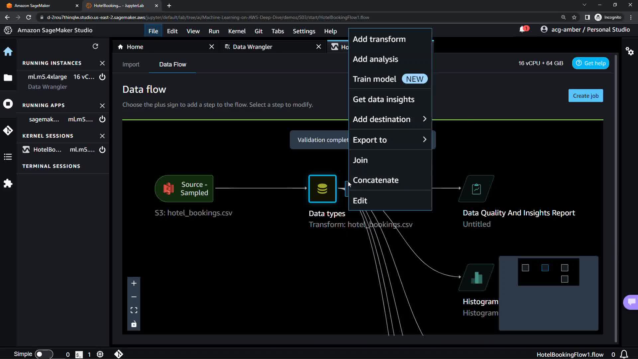Image resolution: width=638 pixels, height=359 pixels.
Task: Click the fit view icon on canvas
Action: [x=134, y=310]
